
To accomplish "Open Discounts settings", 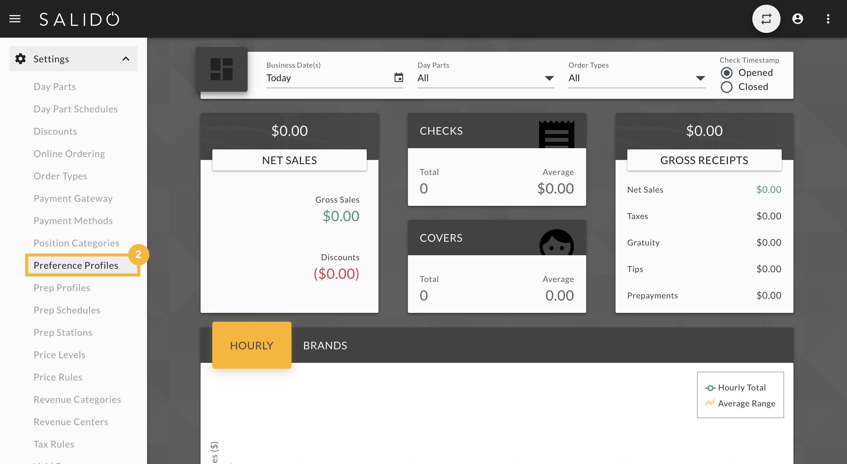I will click(x=55, y=131).
